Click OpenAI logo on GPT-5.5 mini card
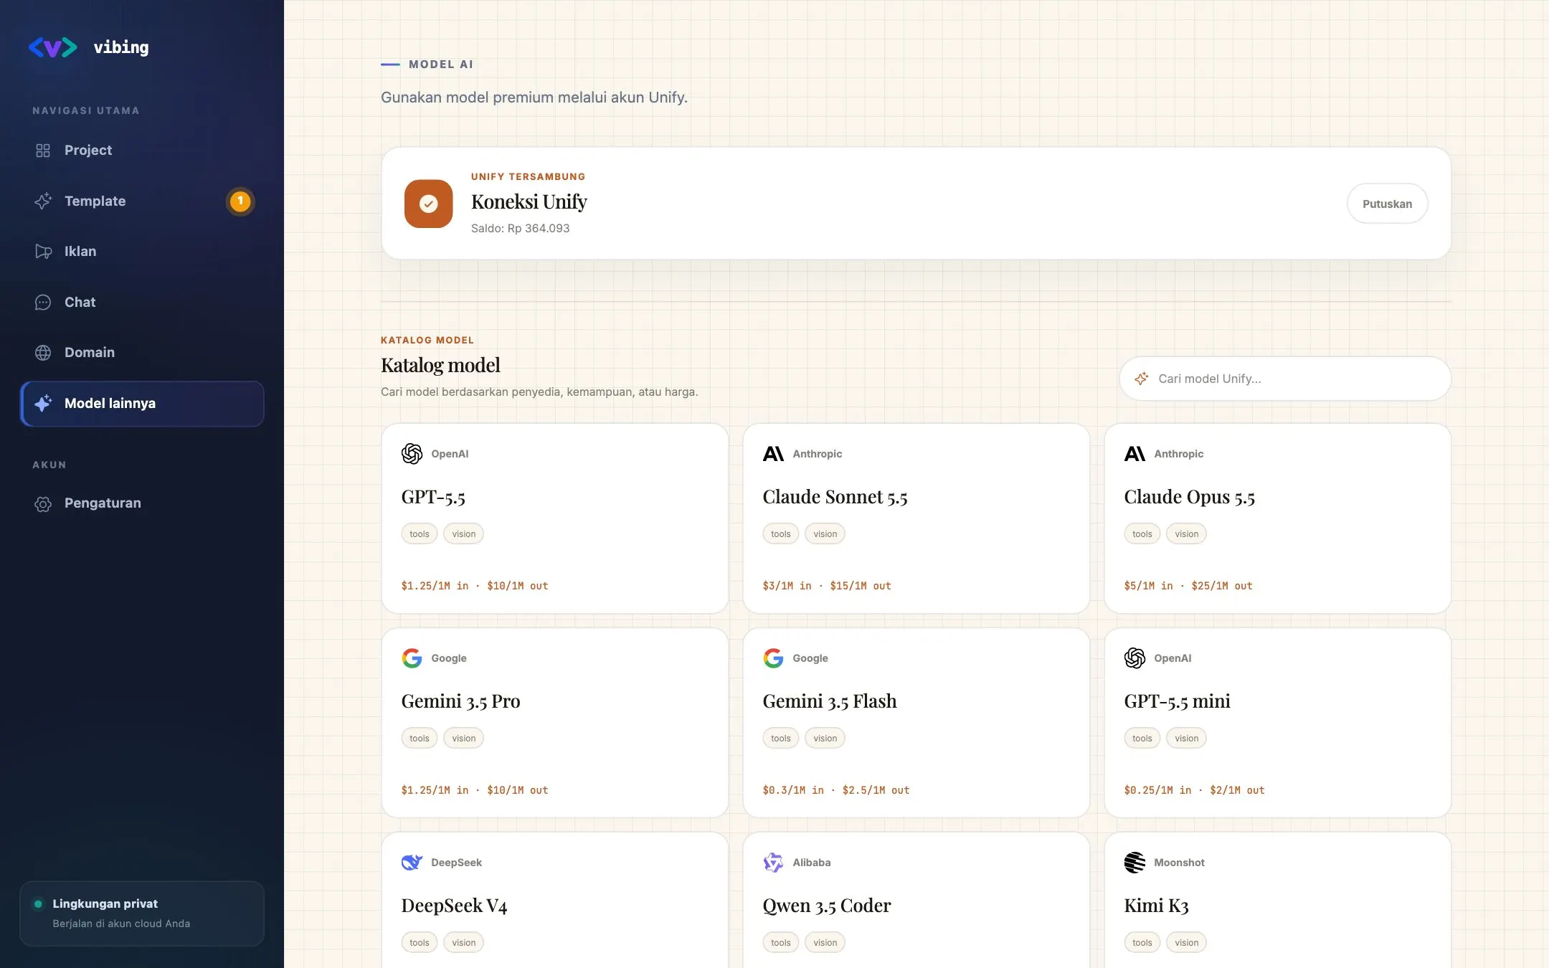1549x968 pixels. click(x=1134, y=658)
